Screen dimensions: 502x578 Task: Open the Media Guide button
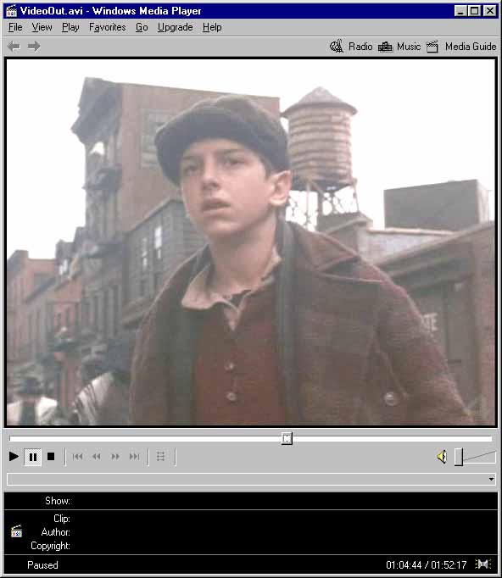click(x=461, y=47)
